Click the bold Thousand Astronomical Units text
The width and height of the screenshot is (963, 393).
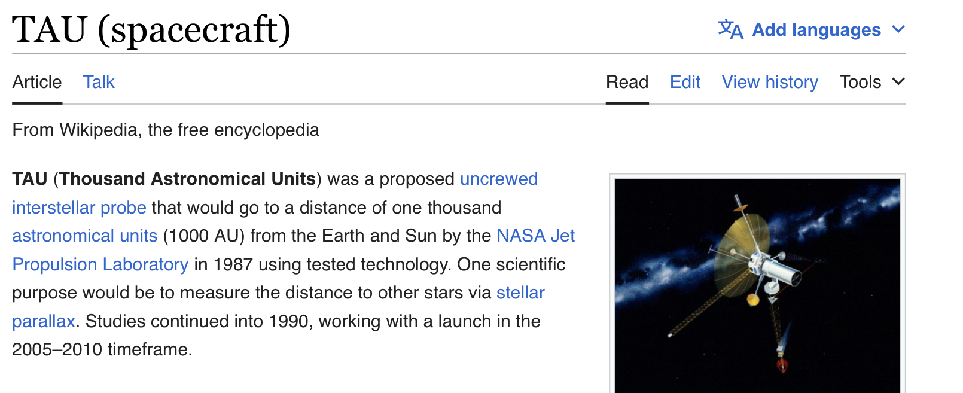187,179
